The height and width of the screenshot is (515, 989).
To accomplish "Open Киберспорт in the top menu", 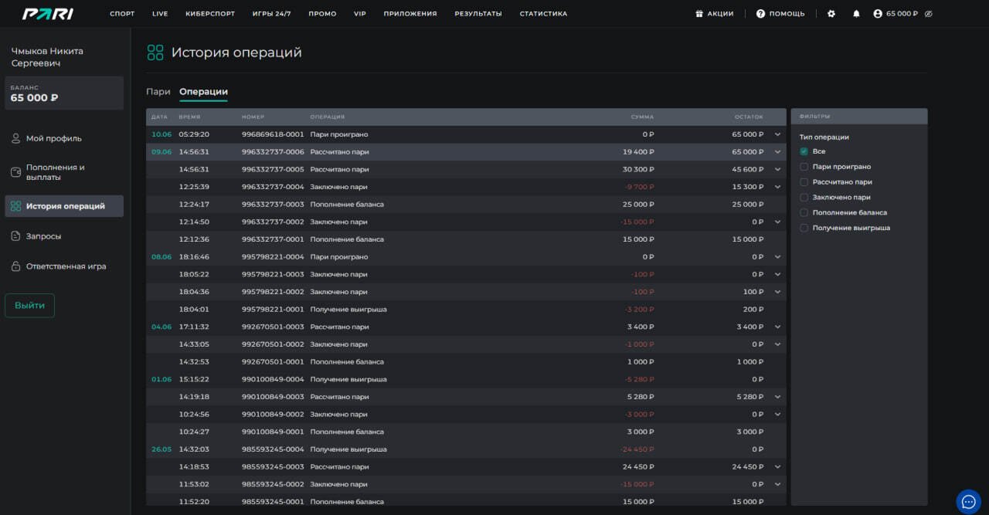I will pos(210,14).
